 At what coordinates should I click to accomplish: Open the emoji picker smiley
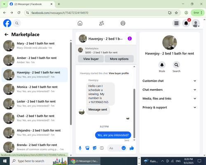pos(124,148)
